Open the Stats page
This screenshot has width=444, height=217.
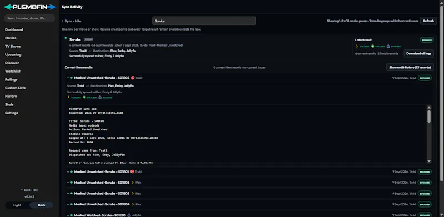click(9, 104)
